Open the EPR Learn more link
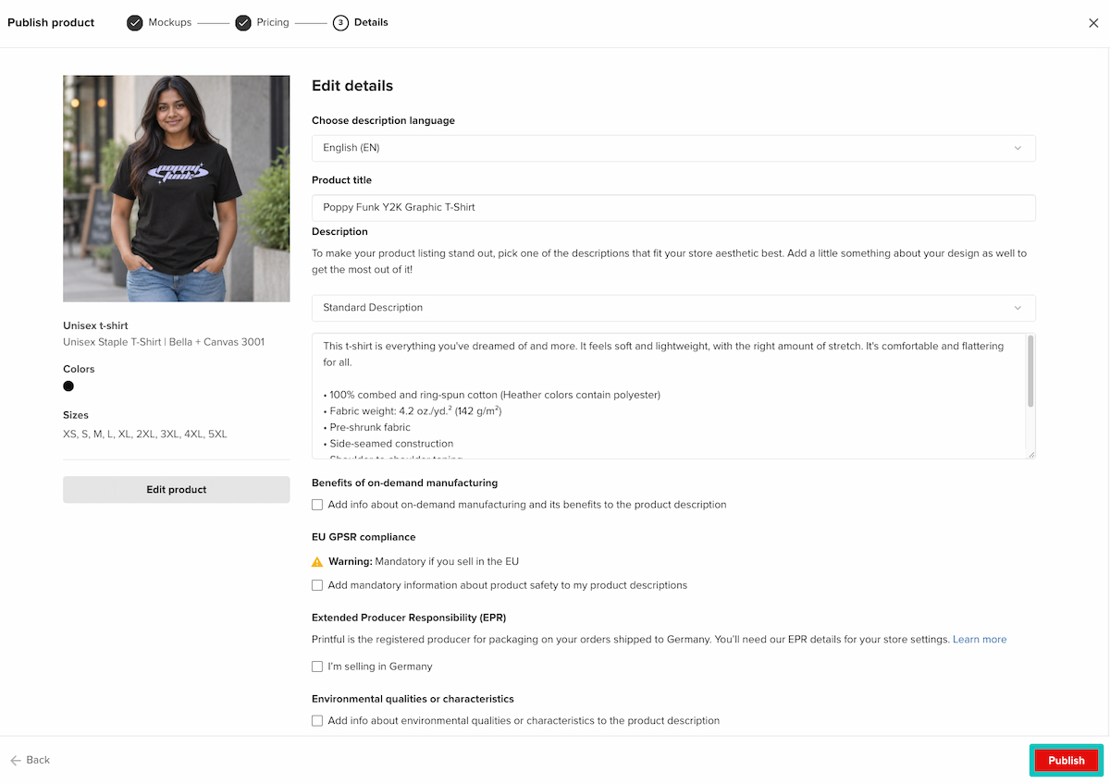 [x=980, y=640]
